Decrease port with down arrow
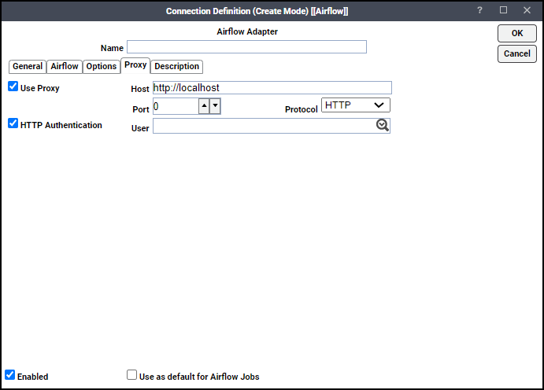 (215, 106)
